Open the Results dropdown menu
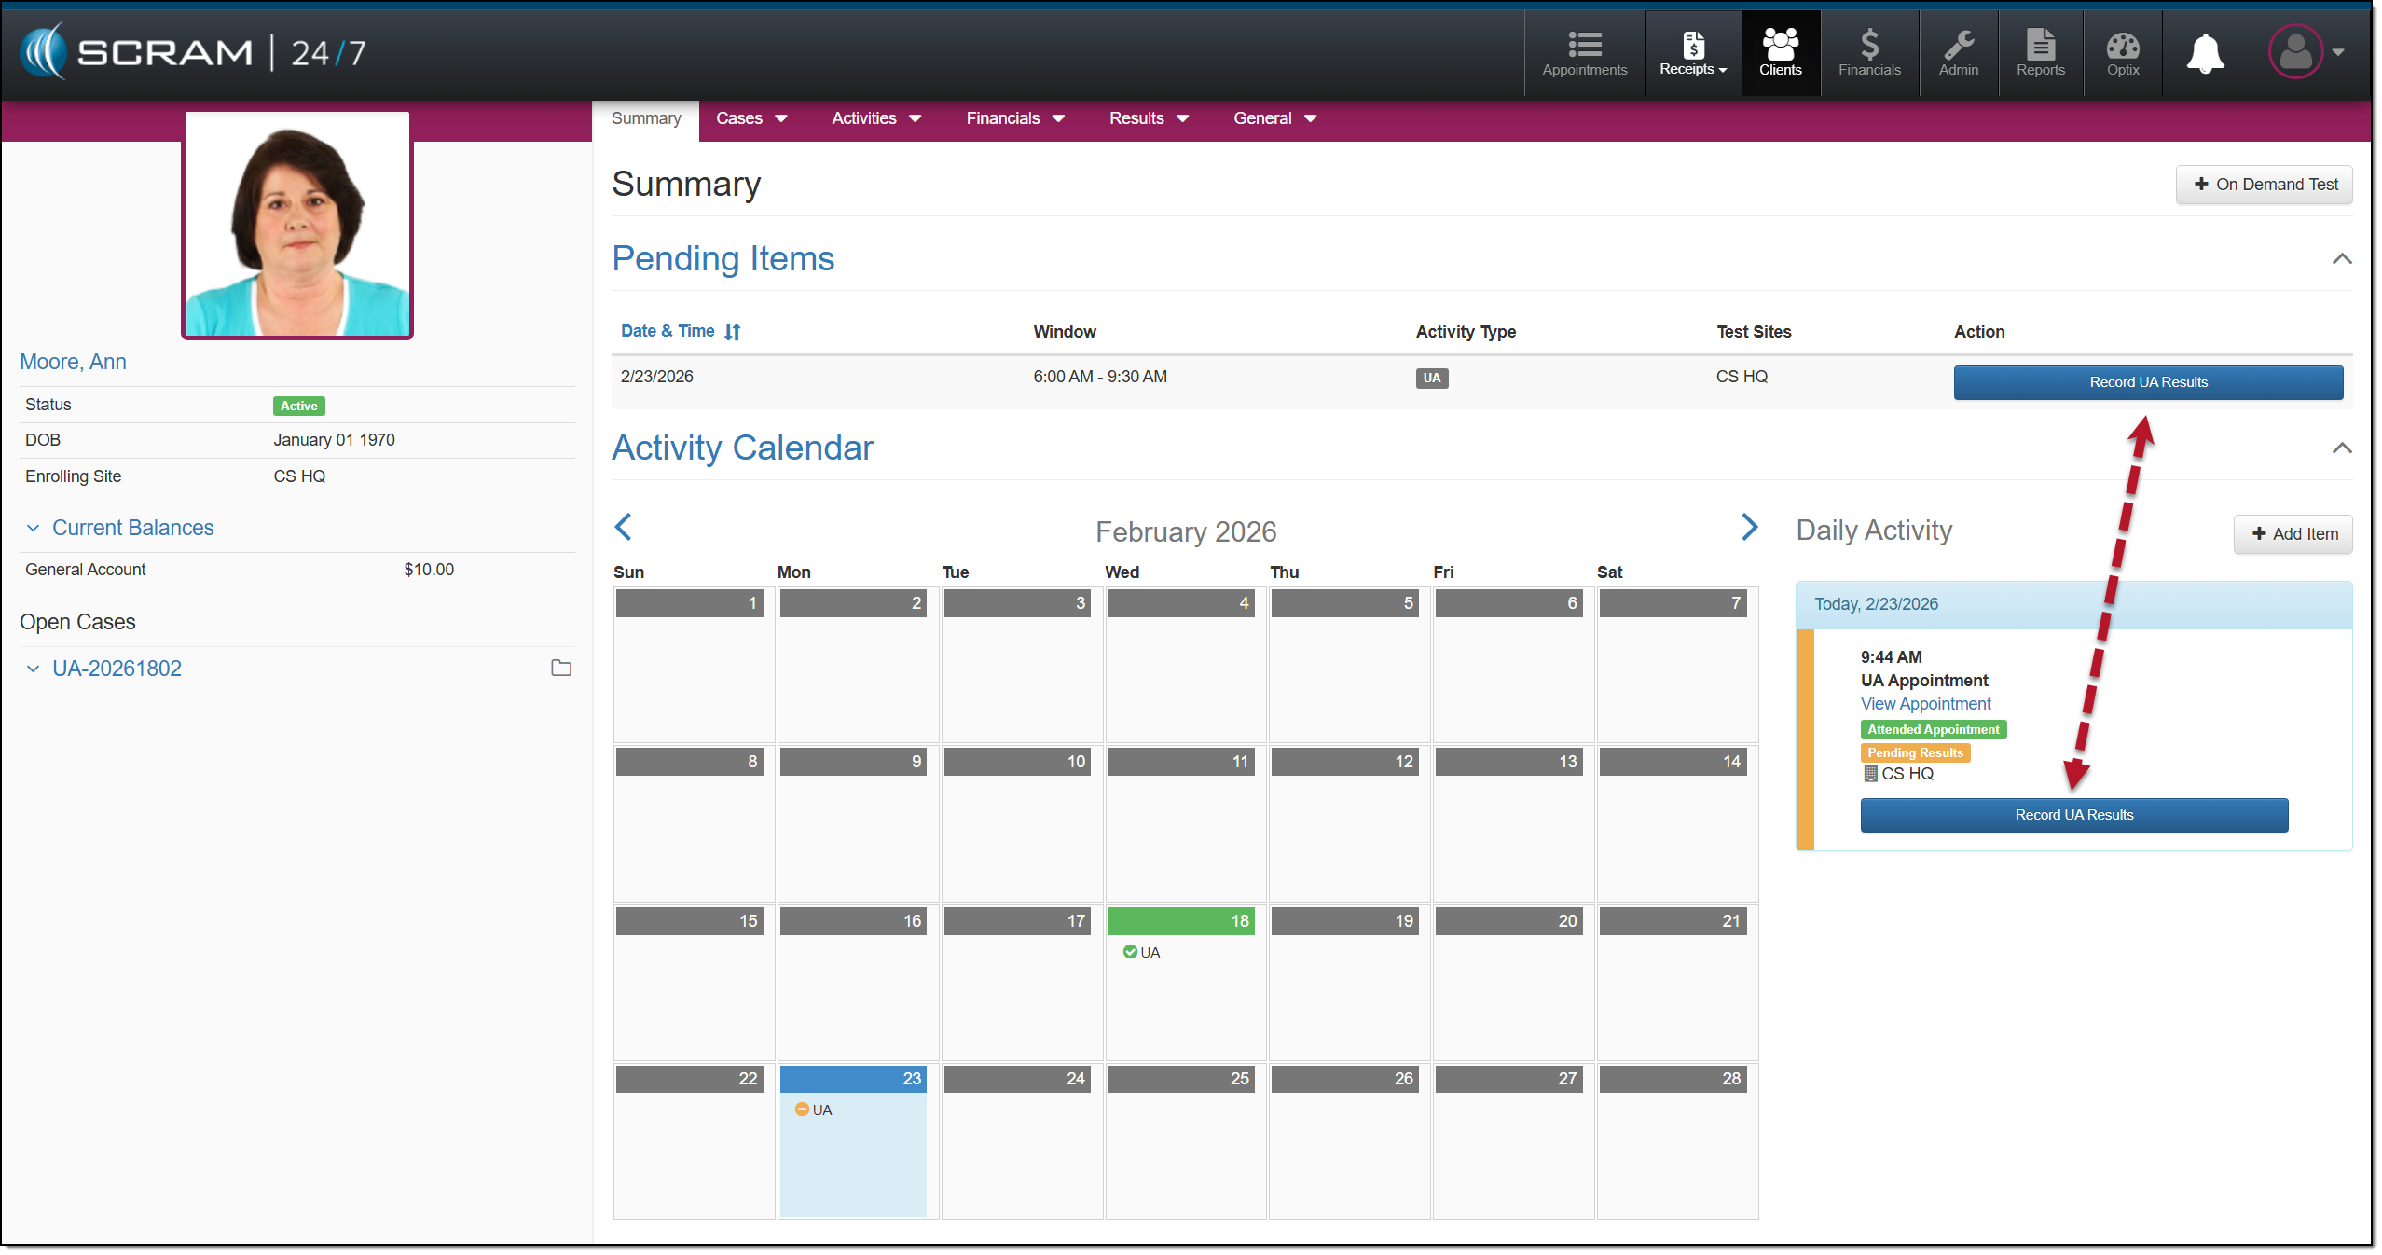This screenshot has height=1255, width=2382. [1148, 118]
